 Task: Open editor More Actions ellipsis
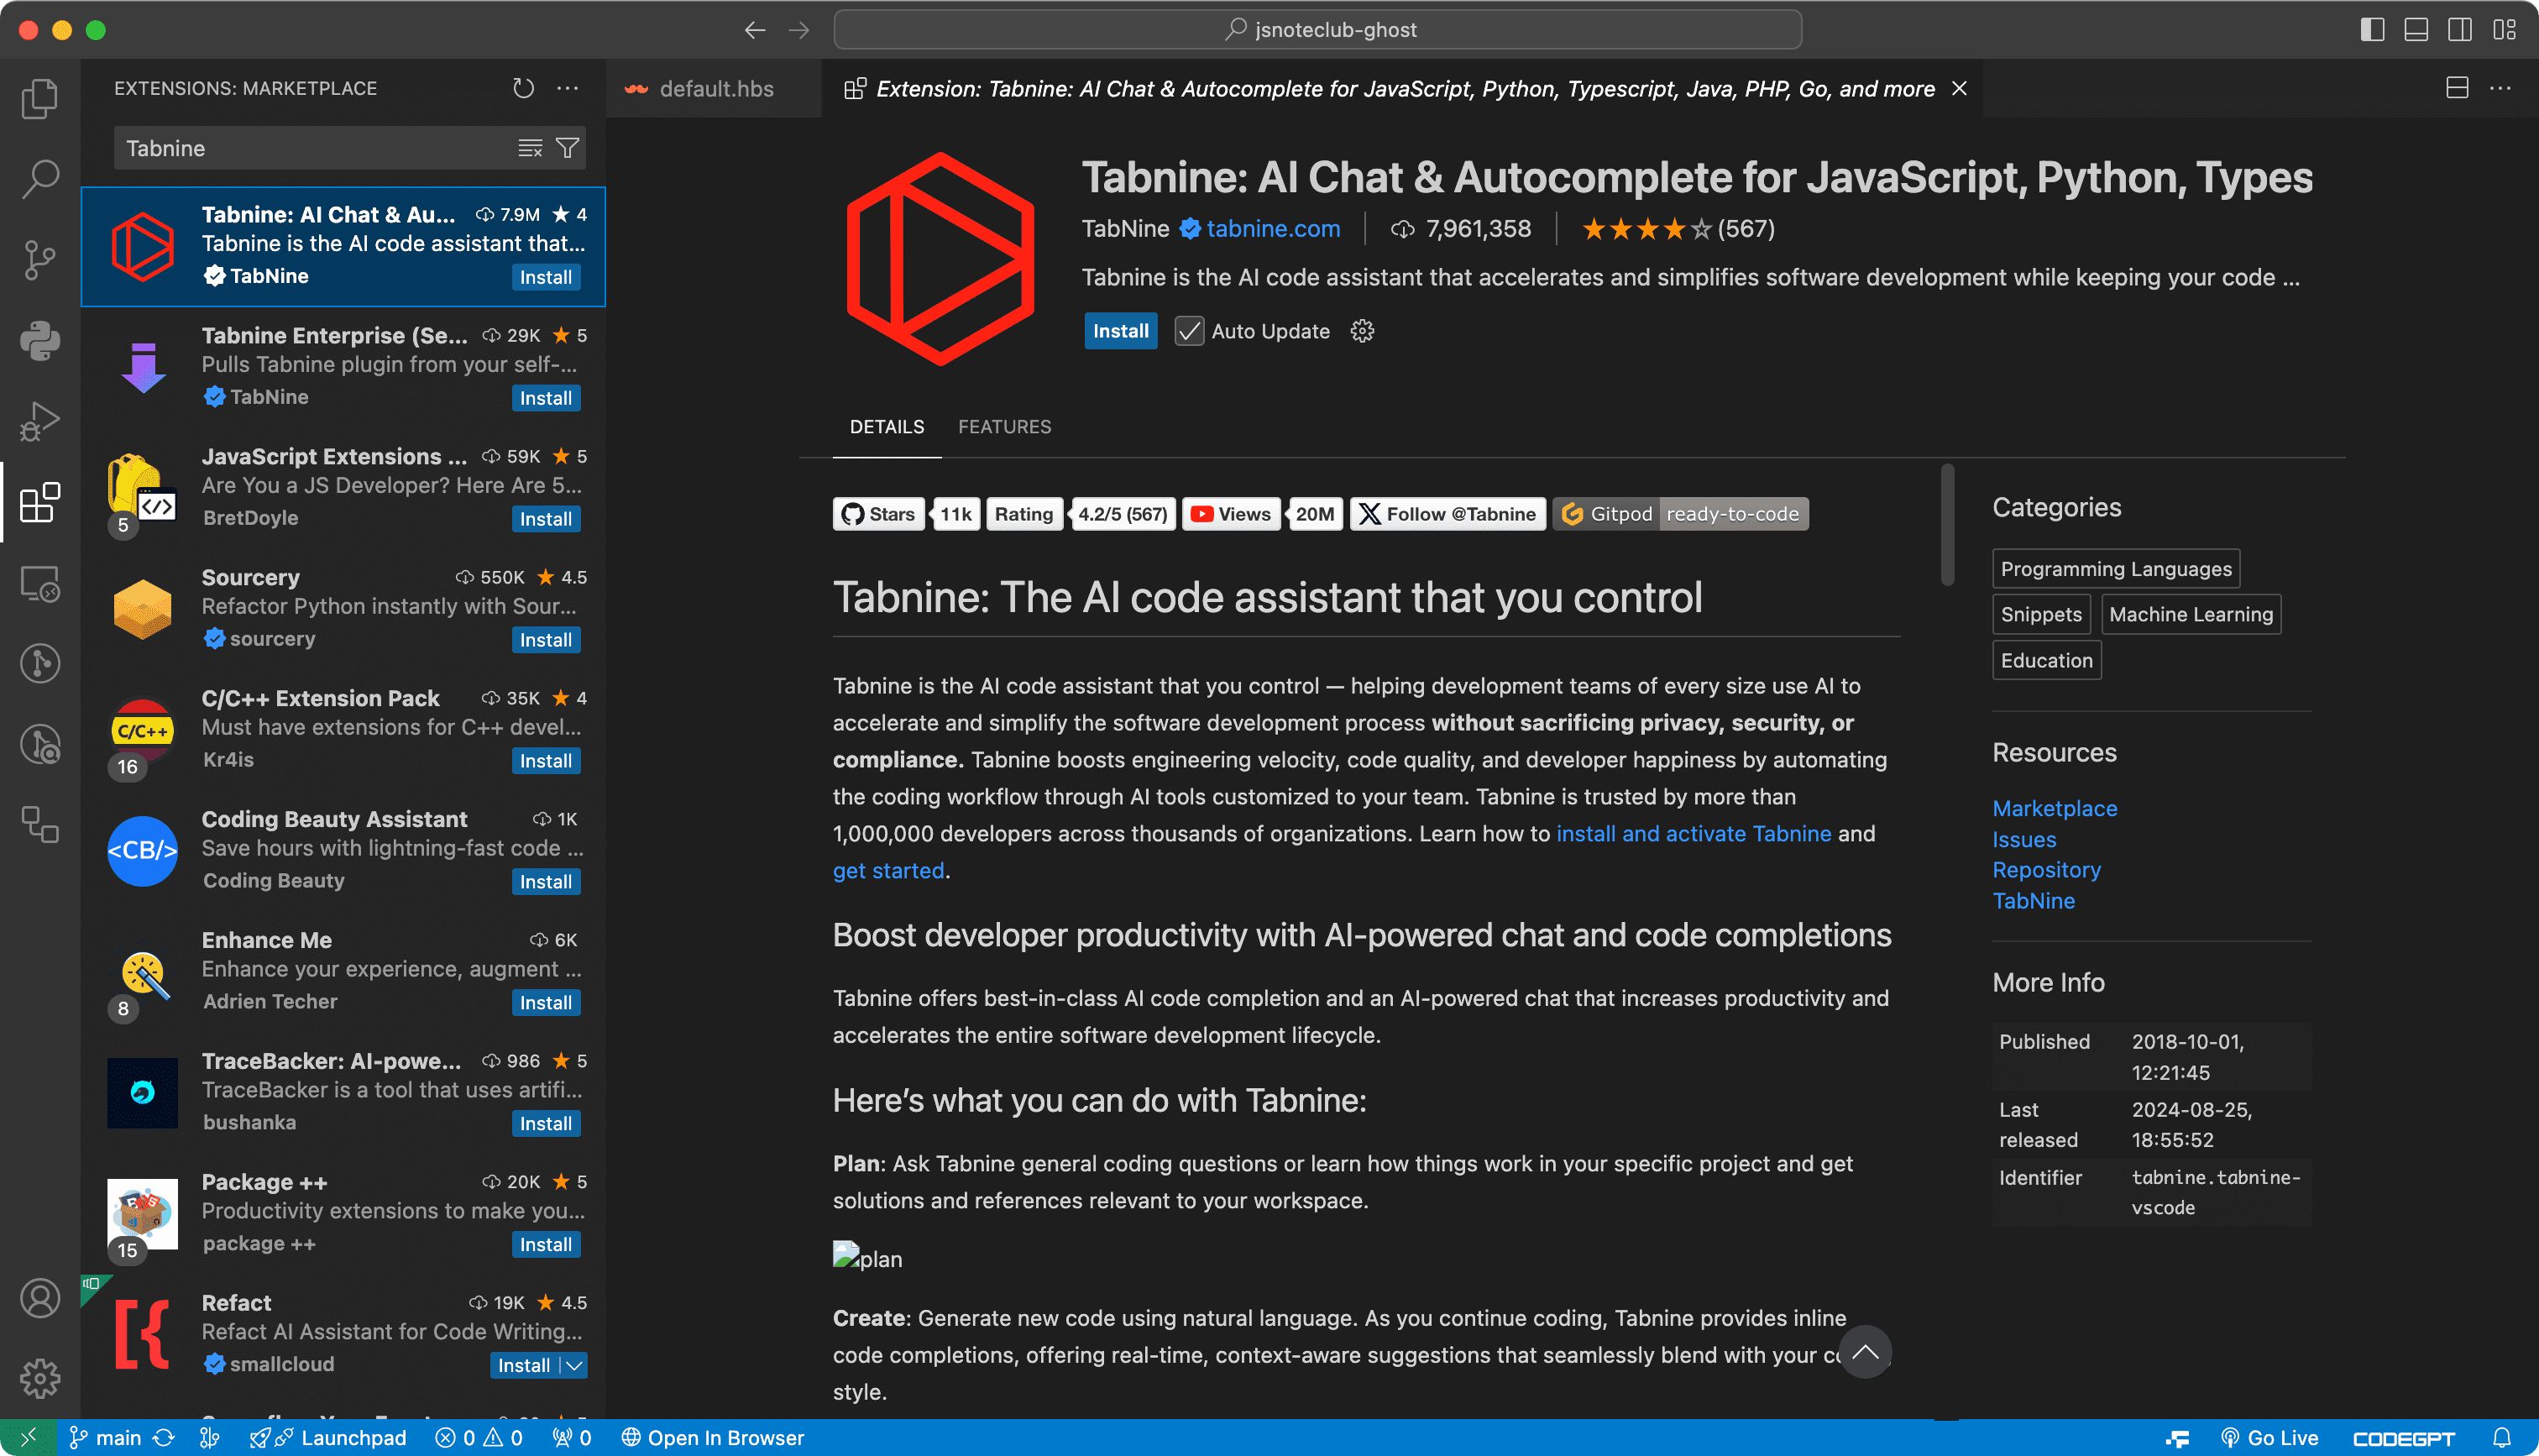coord(2501,88)
